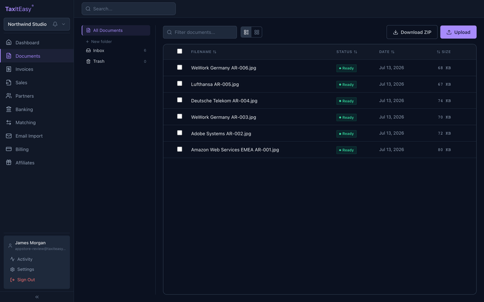Viewport: 484px width, 302px height.
Task: Sort by Size column
Action: click(443, 52)
